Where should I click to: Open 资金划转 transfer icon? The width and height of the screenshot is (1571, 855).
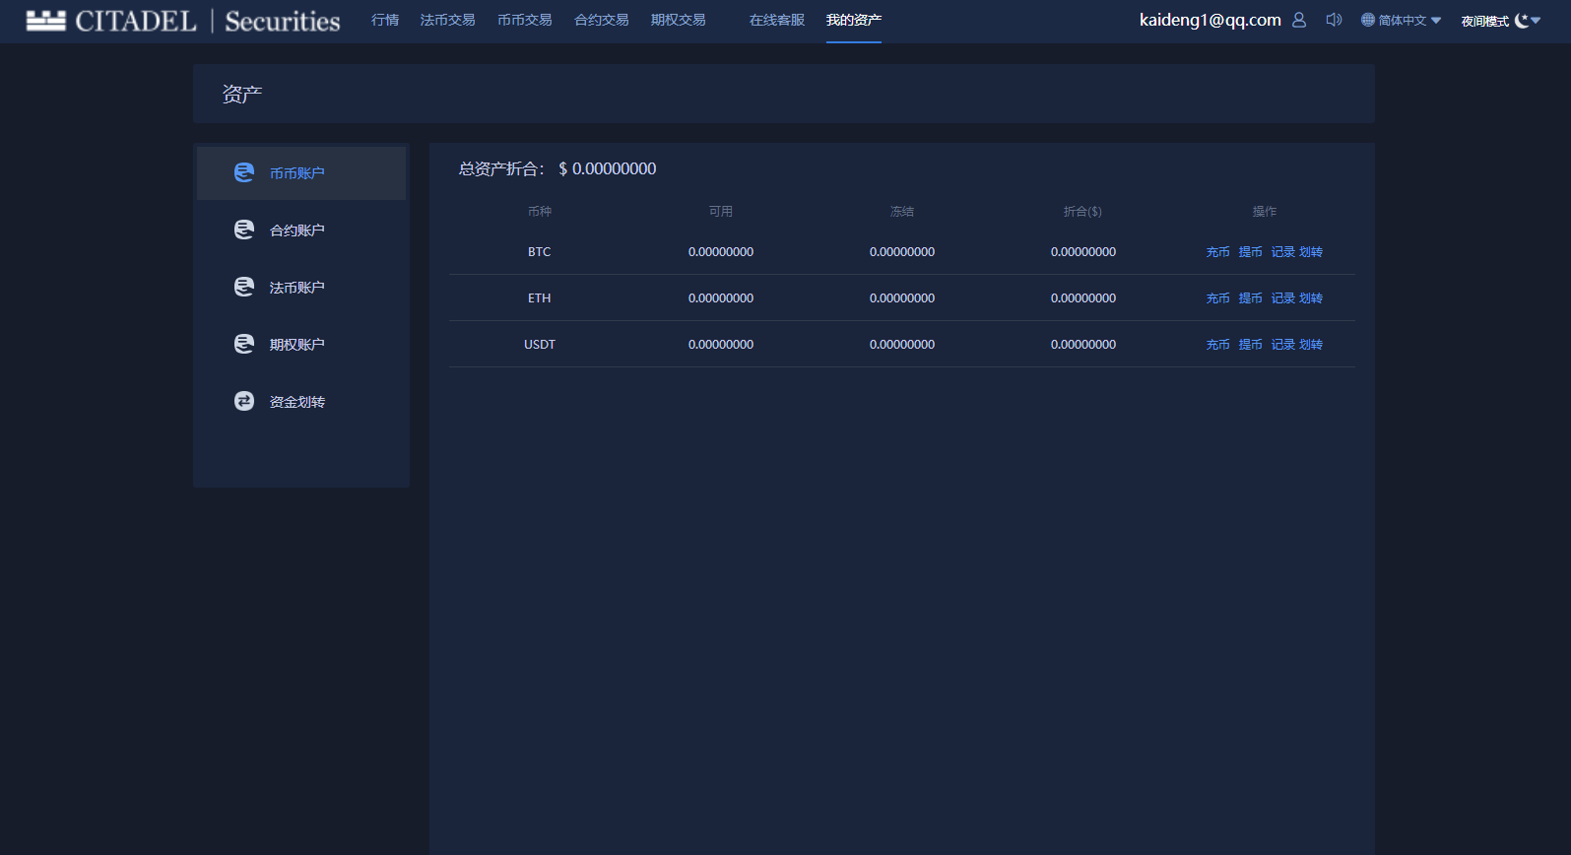coord(244,401)
